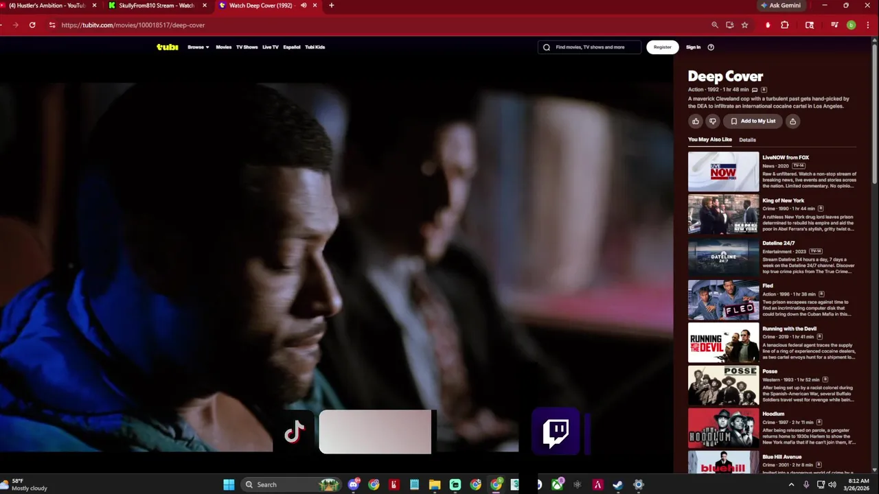Viewport: 879px width, 494px height.
Task: Switch to the Details tab
Action: coord(747,140)
